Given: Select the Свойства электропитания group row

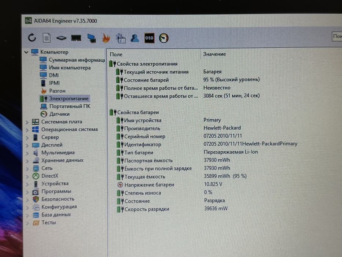Looking at the screenshot, I should (144, 64).
